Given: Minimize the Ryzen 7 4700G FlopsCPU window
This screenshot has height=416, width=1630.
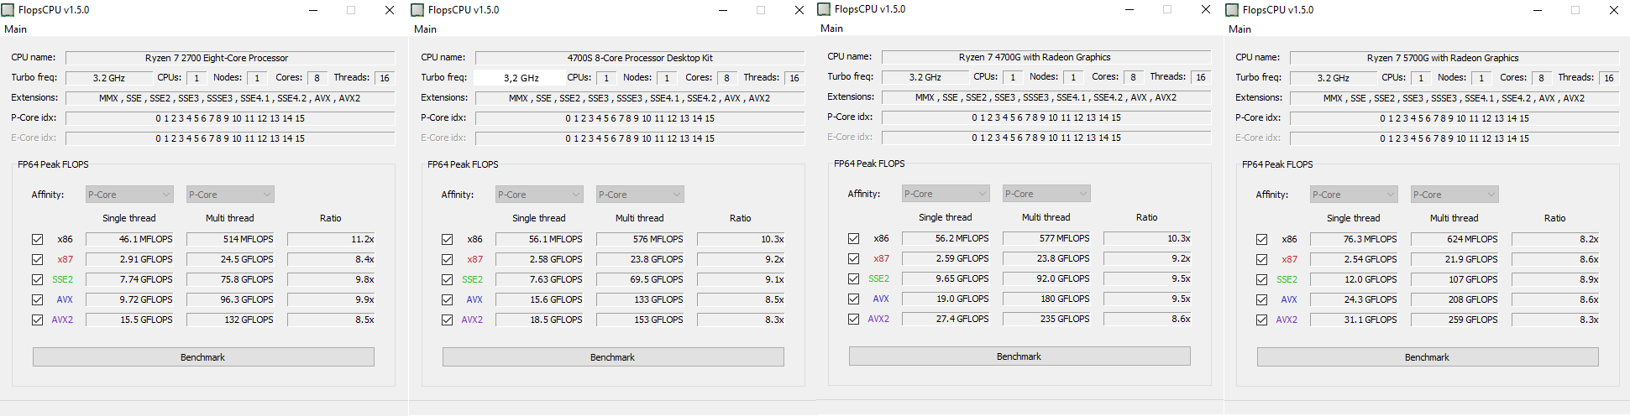Looking at the screenshot, I should point(1129,9).
